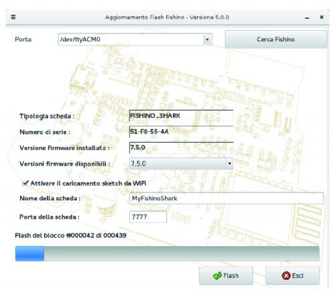Open the Porta dropdown arrow
This screenshot has width=335, height=297.
tap(207, 40)
